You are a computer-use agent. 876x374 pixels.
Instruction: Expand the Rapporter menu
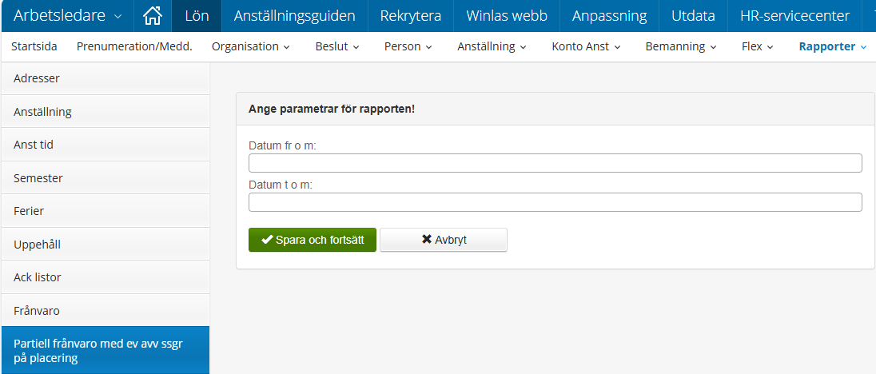point(832,47)
